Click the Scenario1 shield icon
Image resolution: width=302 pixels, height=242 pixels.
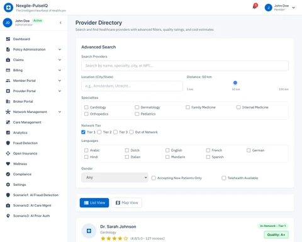click(8, 195)
